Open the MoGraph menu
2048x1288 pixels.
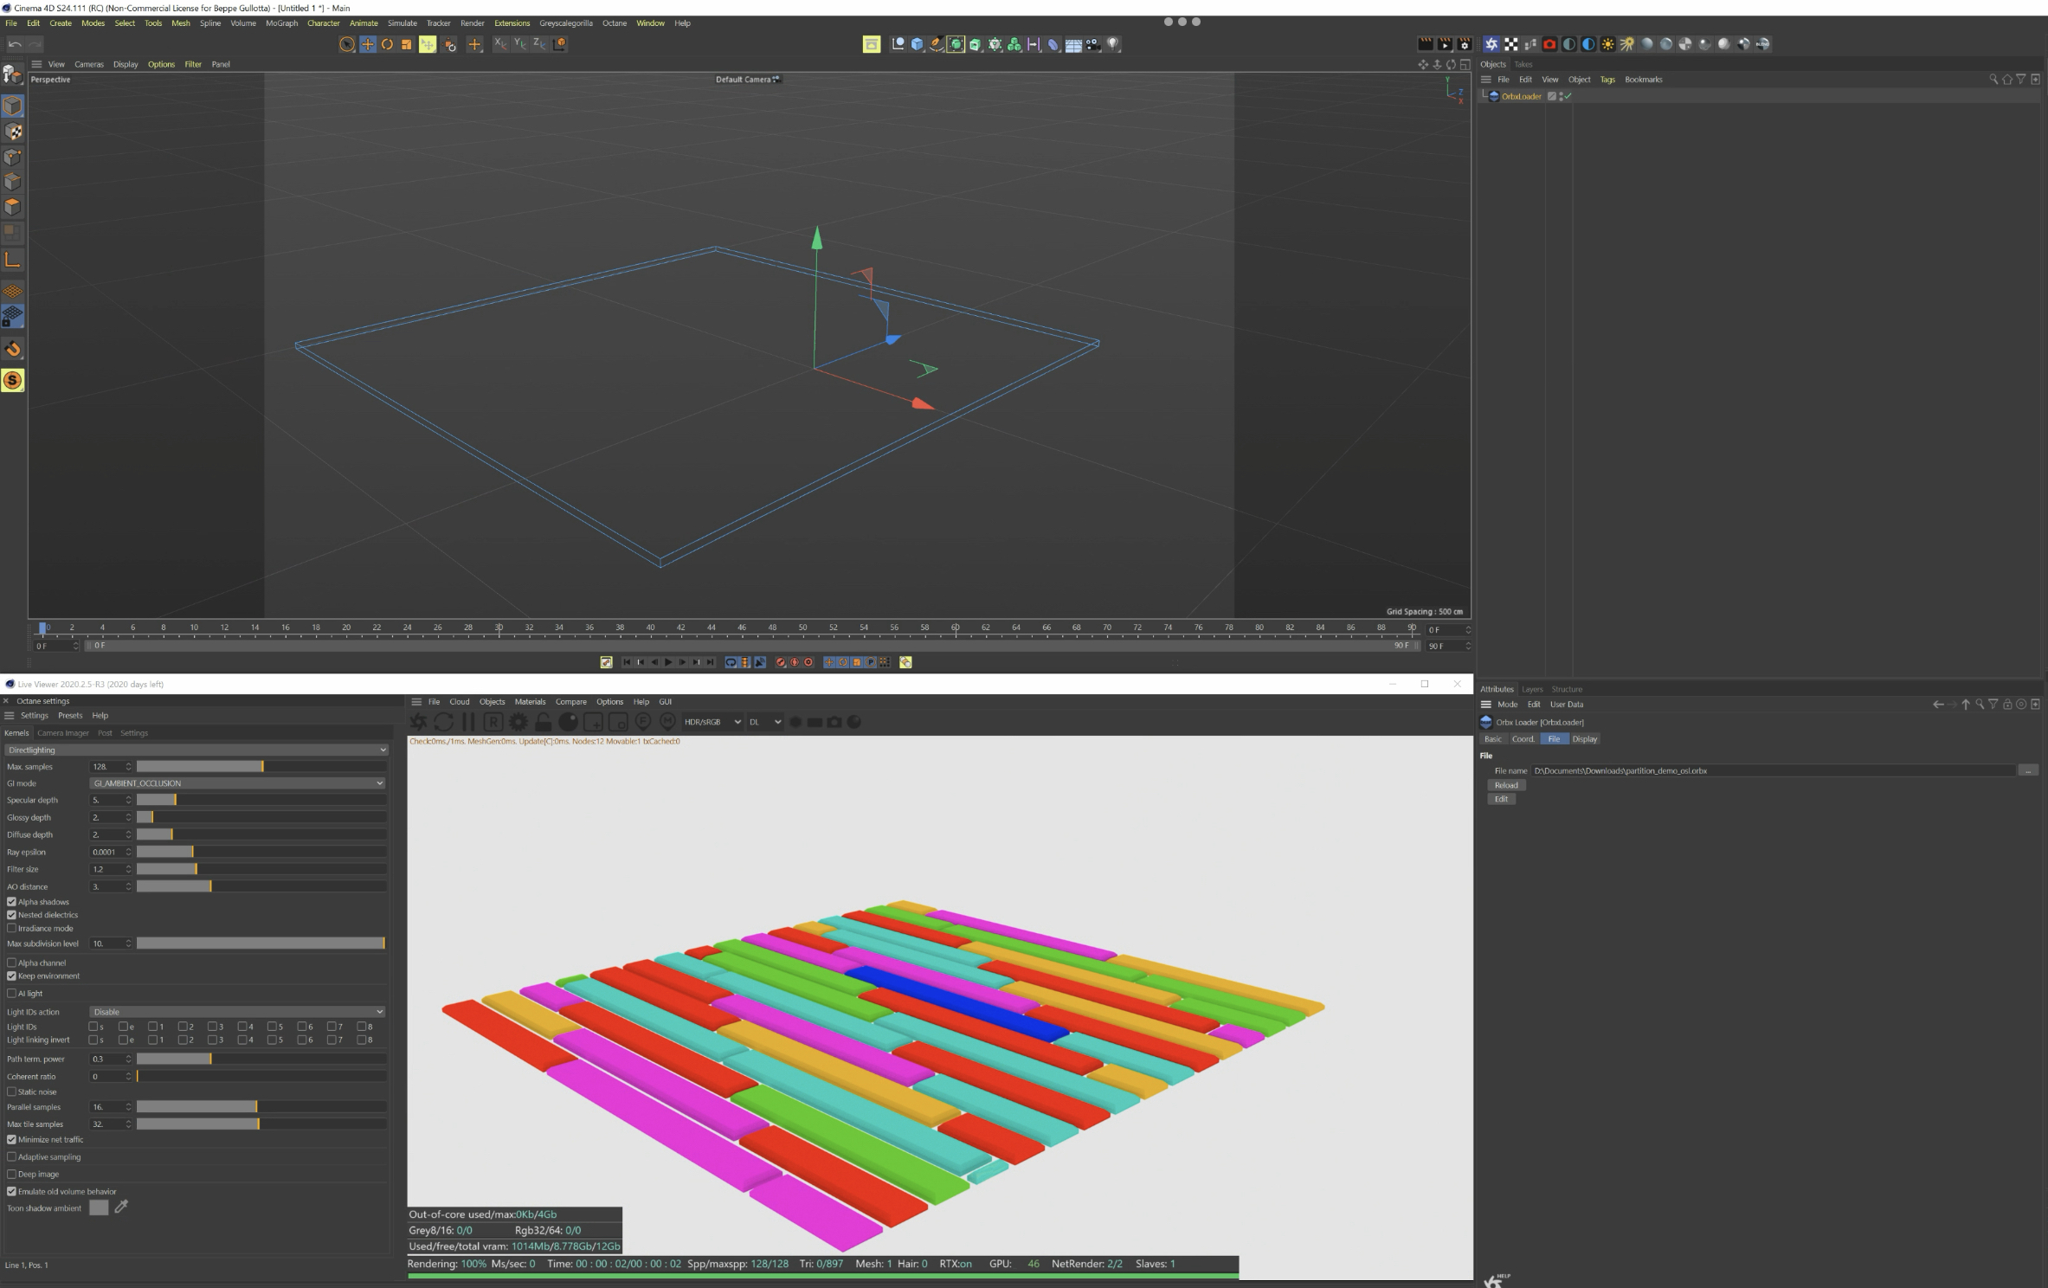(281, 23)
